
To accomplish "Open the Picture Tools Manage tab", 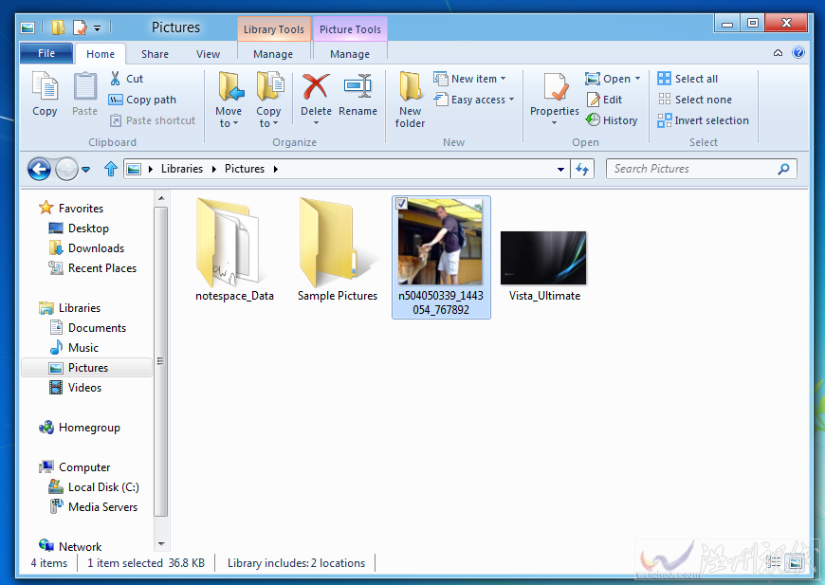I will [350, 54].
